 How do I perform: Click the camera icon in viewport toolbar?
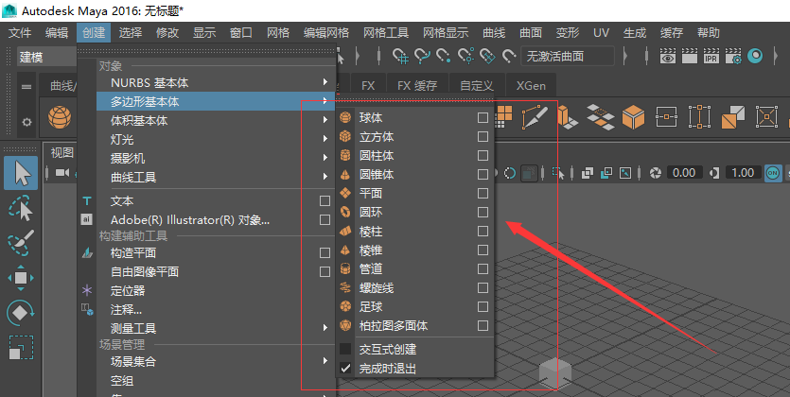pos(62,173)
